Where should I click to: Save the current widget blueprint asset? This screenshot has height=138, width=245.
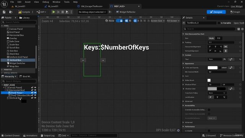[x=4, y=12]
